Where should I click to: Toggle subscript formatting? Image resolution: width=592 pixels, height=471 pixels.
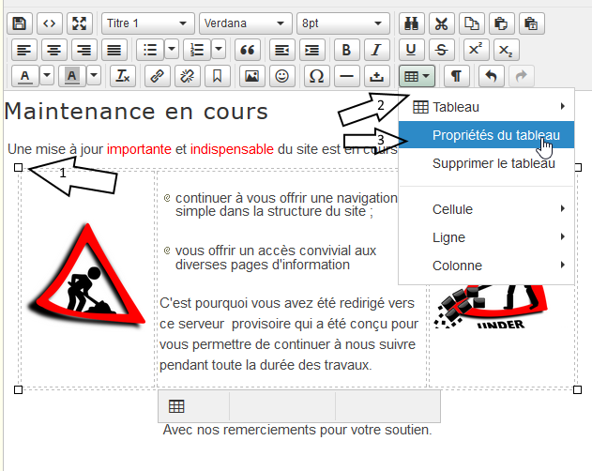506,50
